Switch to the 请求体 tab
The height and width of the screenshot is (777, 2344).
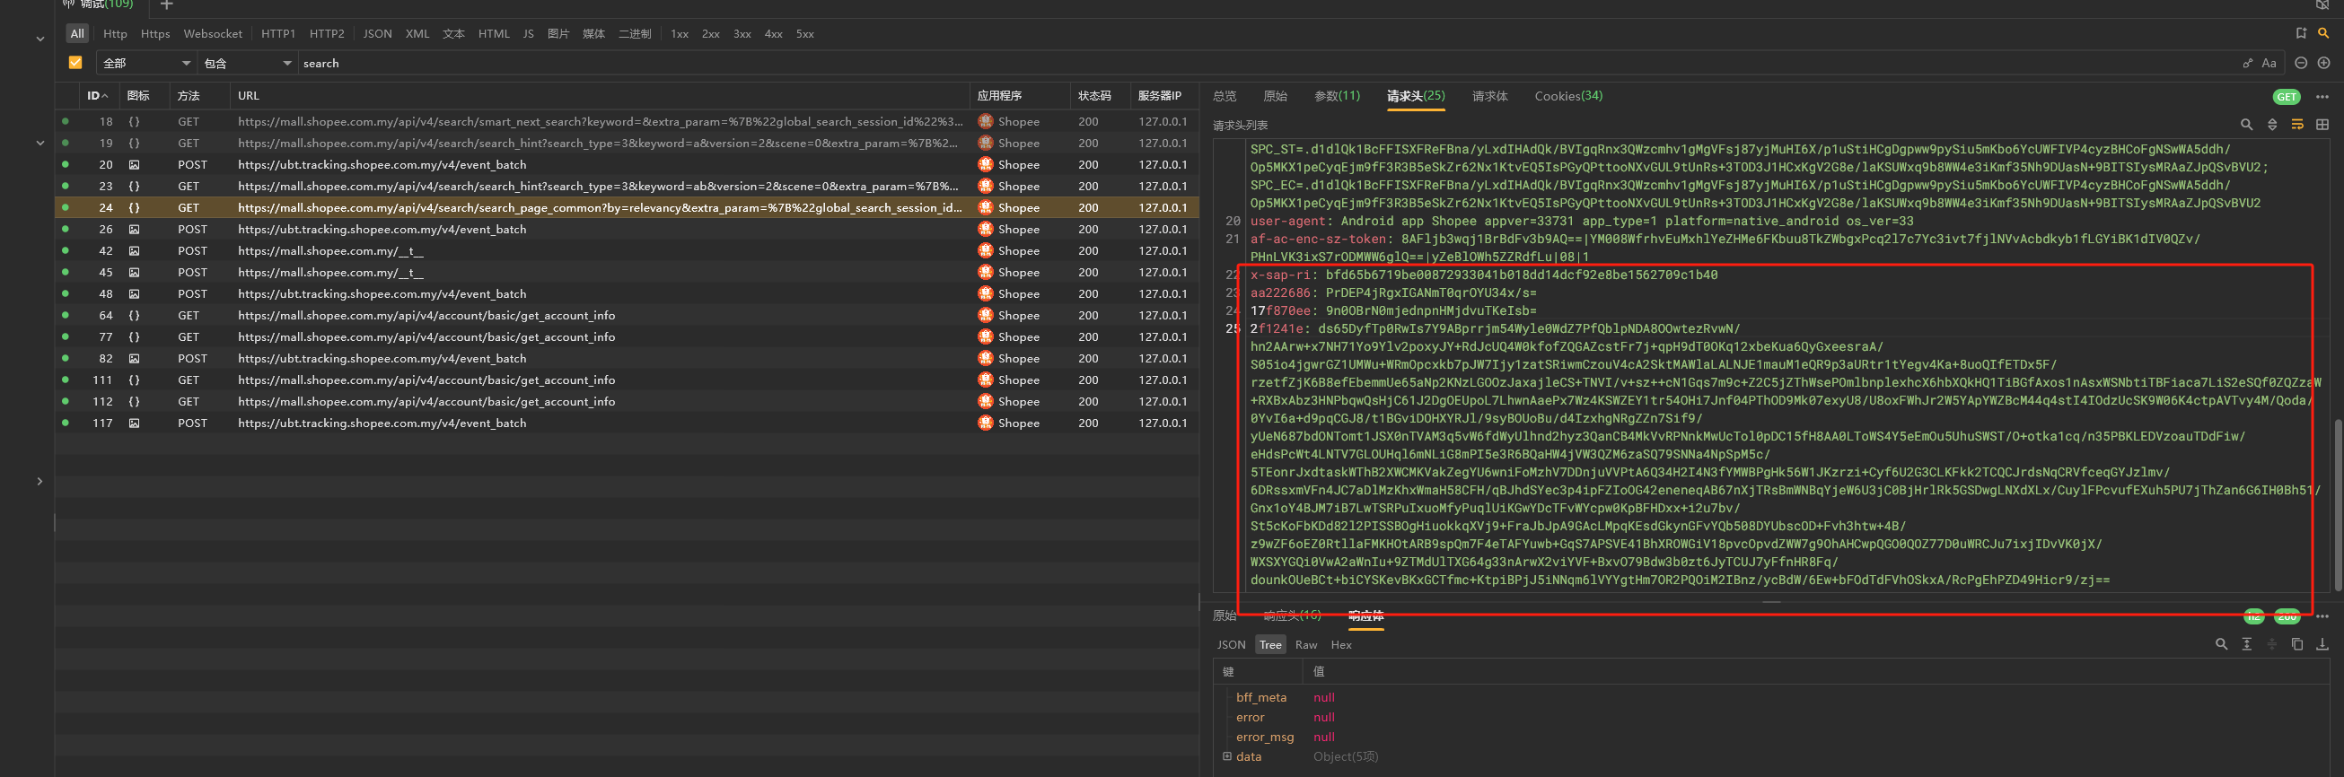[x=1489, y=95]
